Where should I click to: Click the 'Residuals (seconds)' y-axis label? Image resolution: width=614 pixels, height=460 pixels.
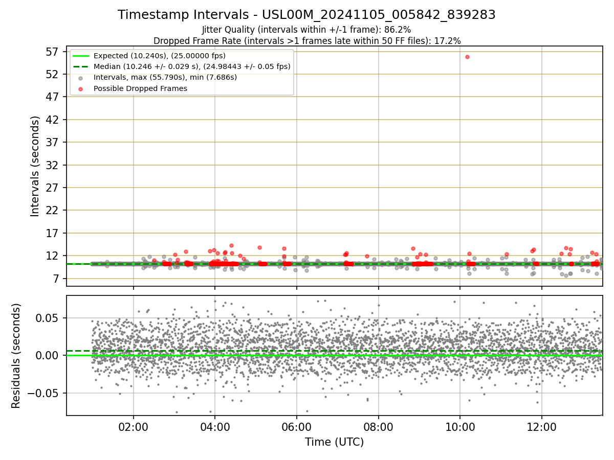[16, 356]
